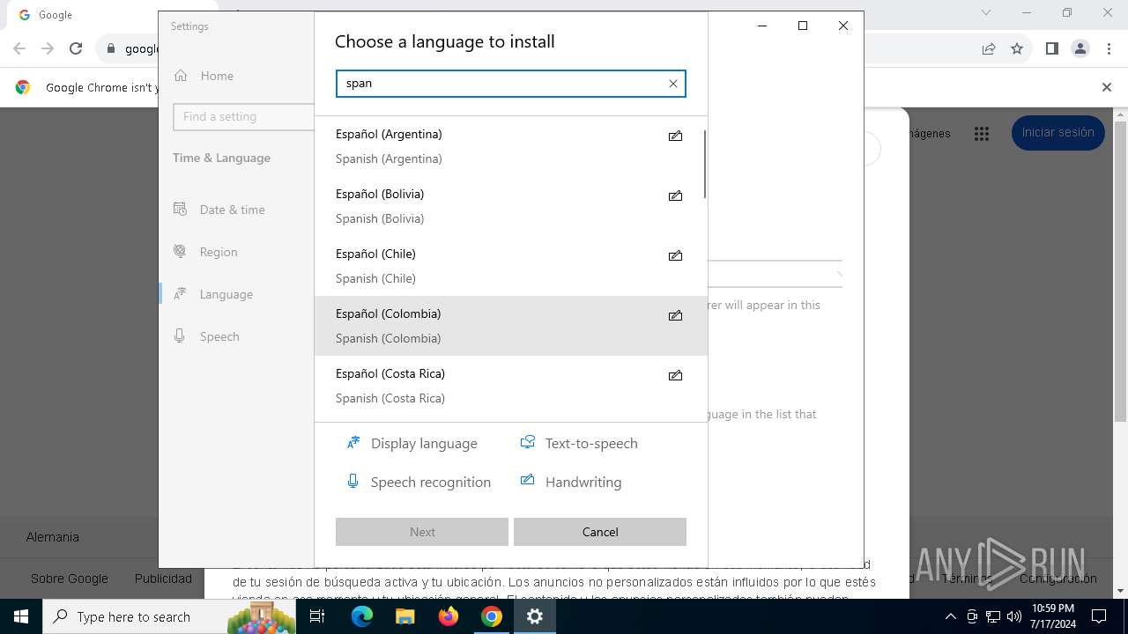Open the Region settings page

coord(236,252)
